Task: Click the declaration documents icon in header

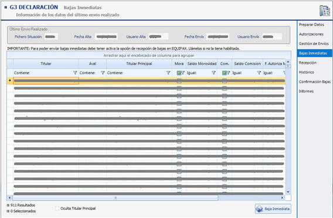Action: (x=325, y=11)
